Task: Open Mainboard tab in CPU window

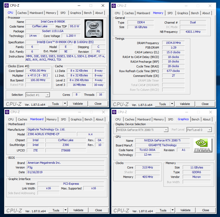Action: click(x=36, y=13)
